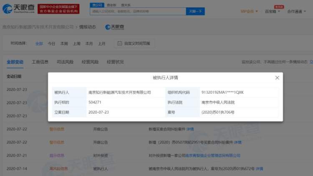Viewport: 313px width, 176px height.
Task: Open the invested subsidiary company link
Action: 213,156
